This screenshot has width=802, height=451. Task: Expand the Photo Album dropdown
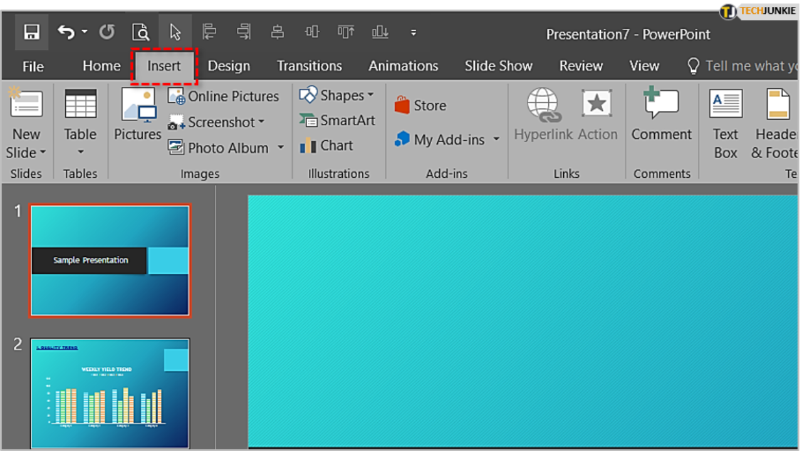pyautogui.click(x=280, y=148)
